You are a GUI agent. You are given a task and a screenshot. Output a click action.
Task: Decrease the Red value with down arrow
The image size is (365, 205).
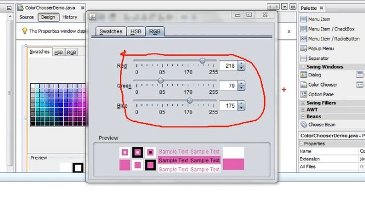[x=241, y=68]
